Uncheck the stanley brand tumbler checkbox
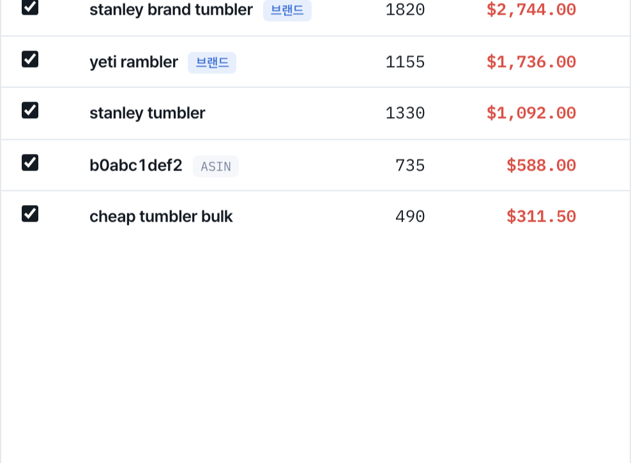This screenshot has height=463, width=631. [30, 7]
